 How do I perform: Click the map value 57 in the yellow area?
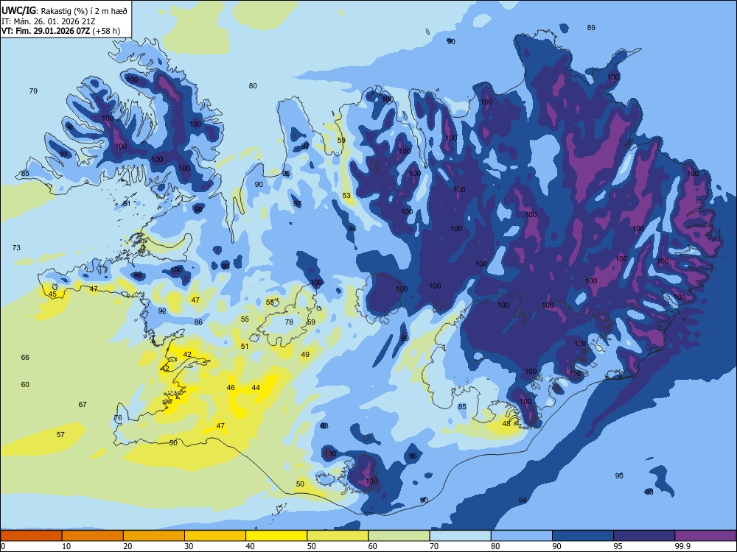(x=60, y=435)
